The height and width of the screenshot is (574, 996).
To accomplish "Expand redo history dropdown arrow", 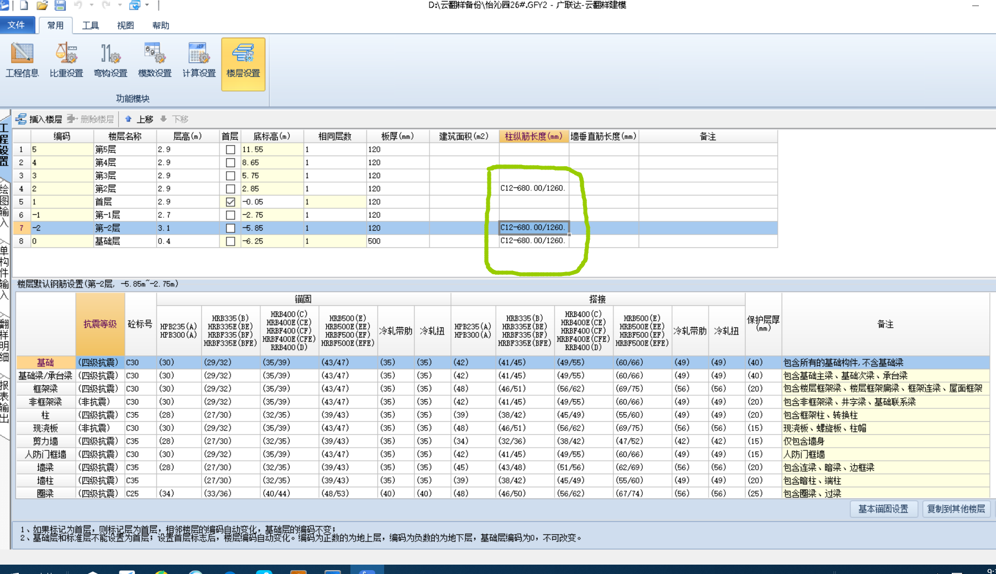I will coord(119,6).
